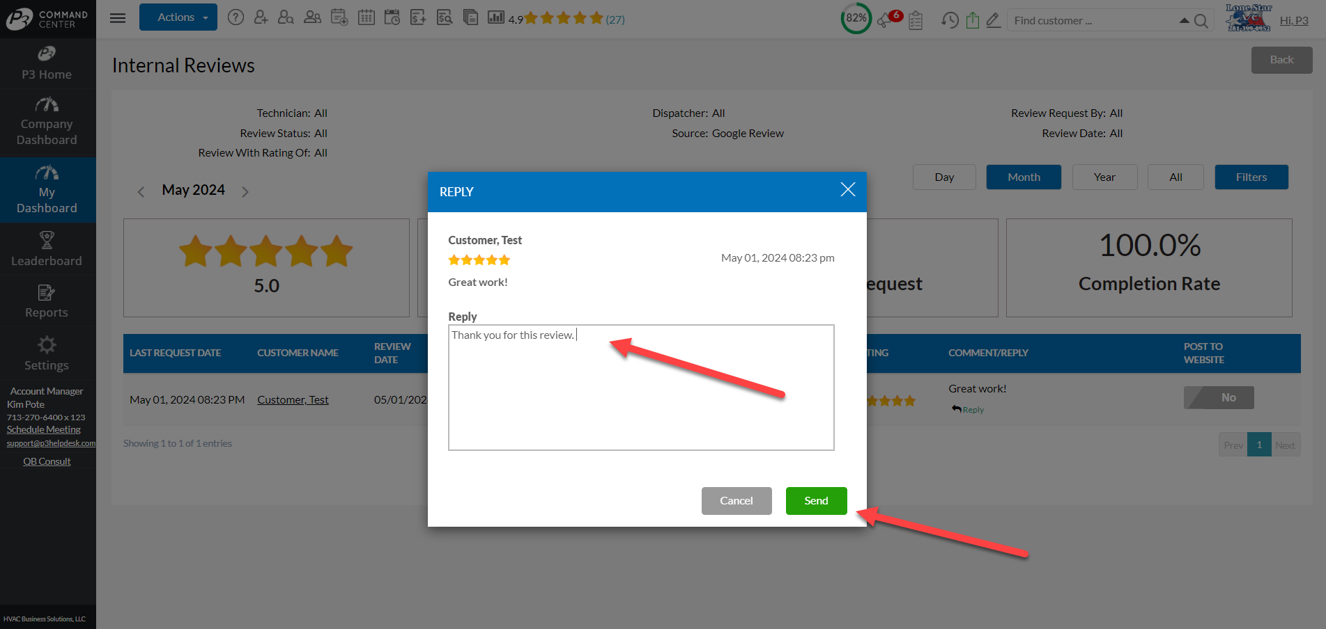The height and width of the screenshot is (629, 1326).
Task: Go to next month after May 2024
Action: 245,192
